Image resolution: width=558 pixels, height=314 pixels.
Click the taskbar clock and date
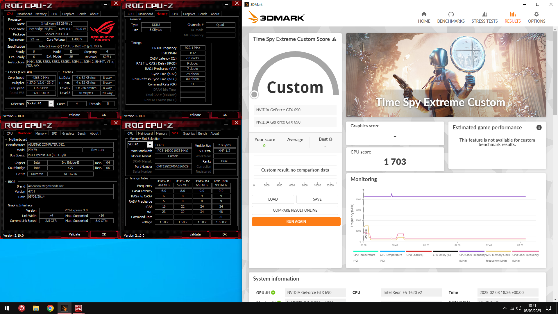coord(532,308)
